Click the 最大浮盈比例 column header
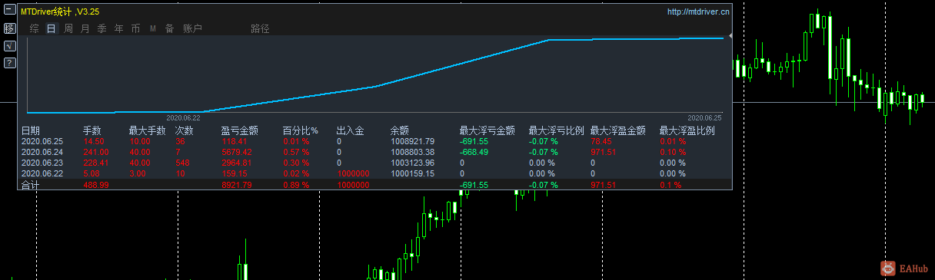Screen dimensions: 935x280 tap(687, 131)
